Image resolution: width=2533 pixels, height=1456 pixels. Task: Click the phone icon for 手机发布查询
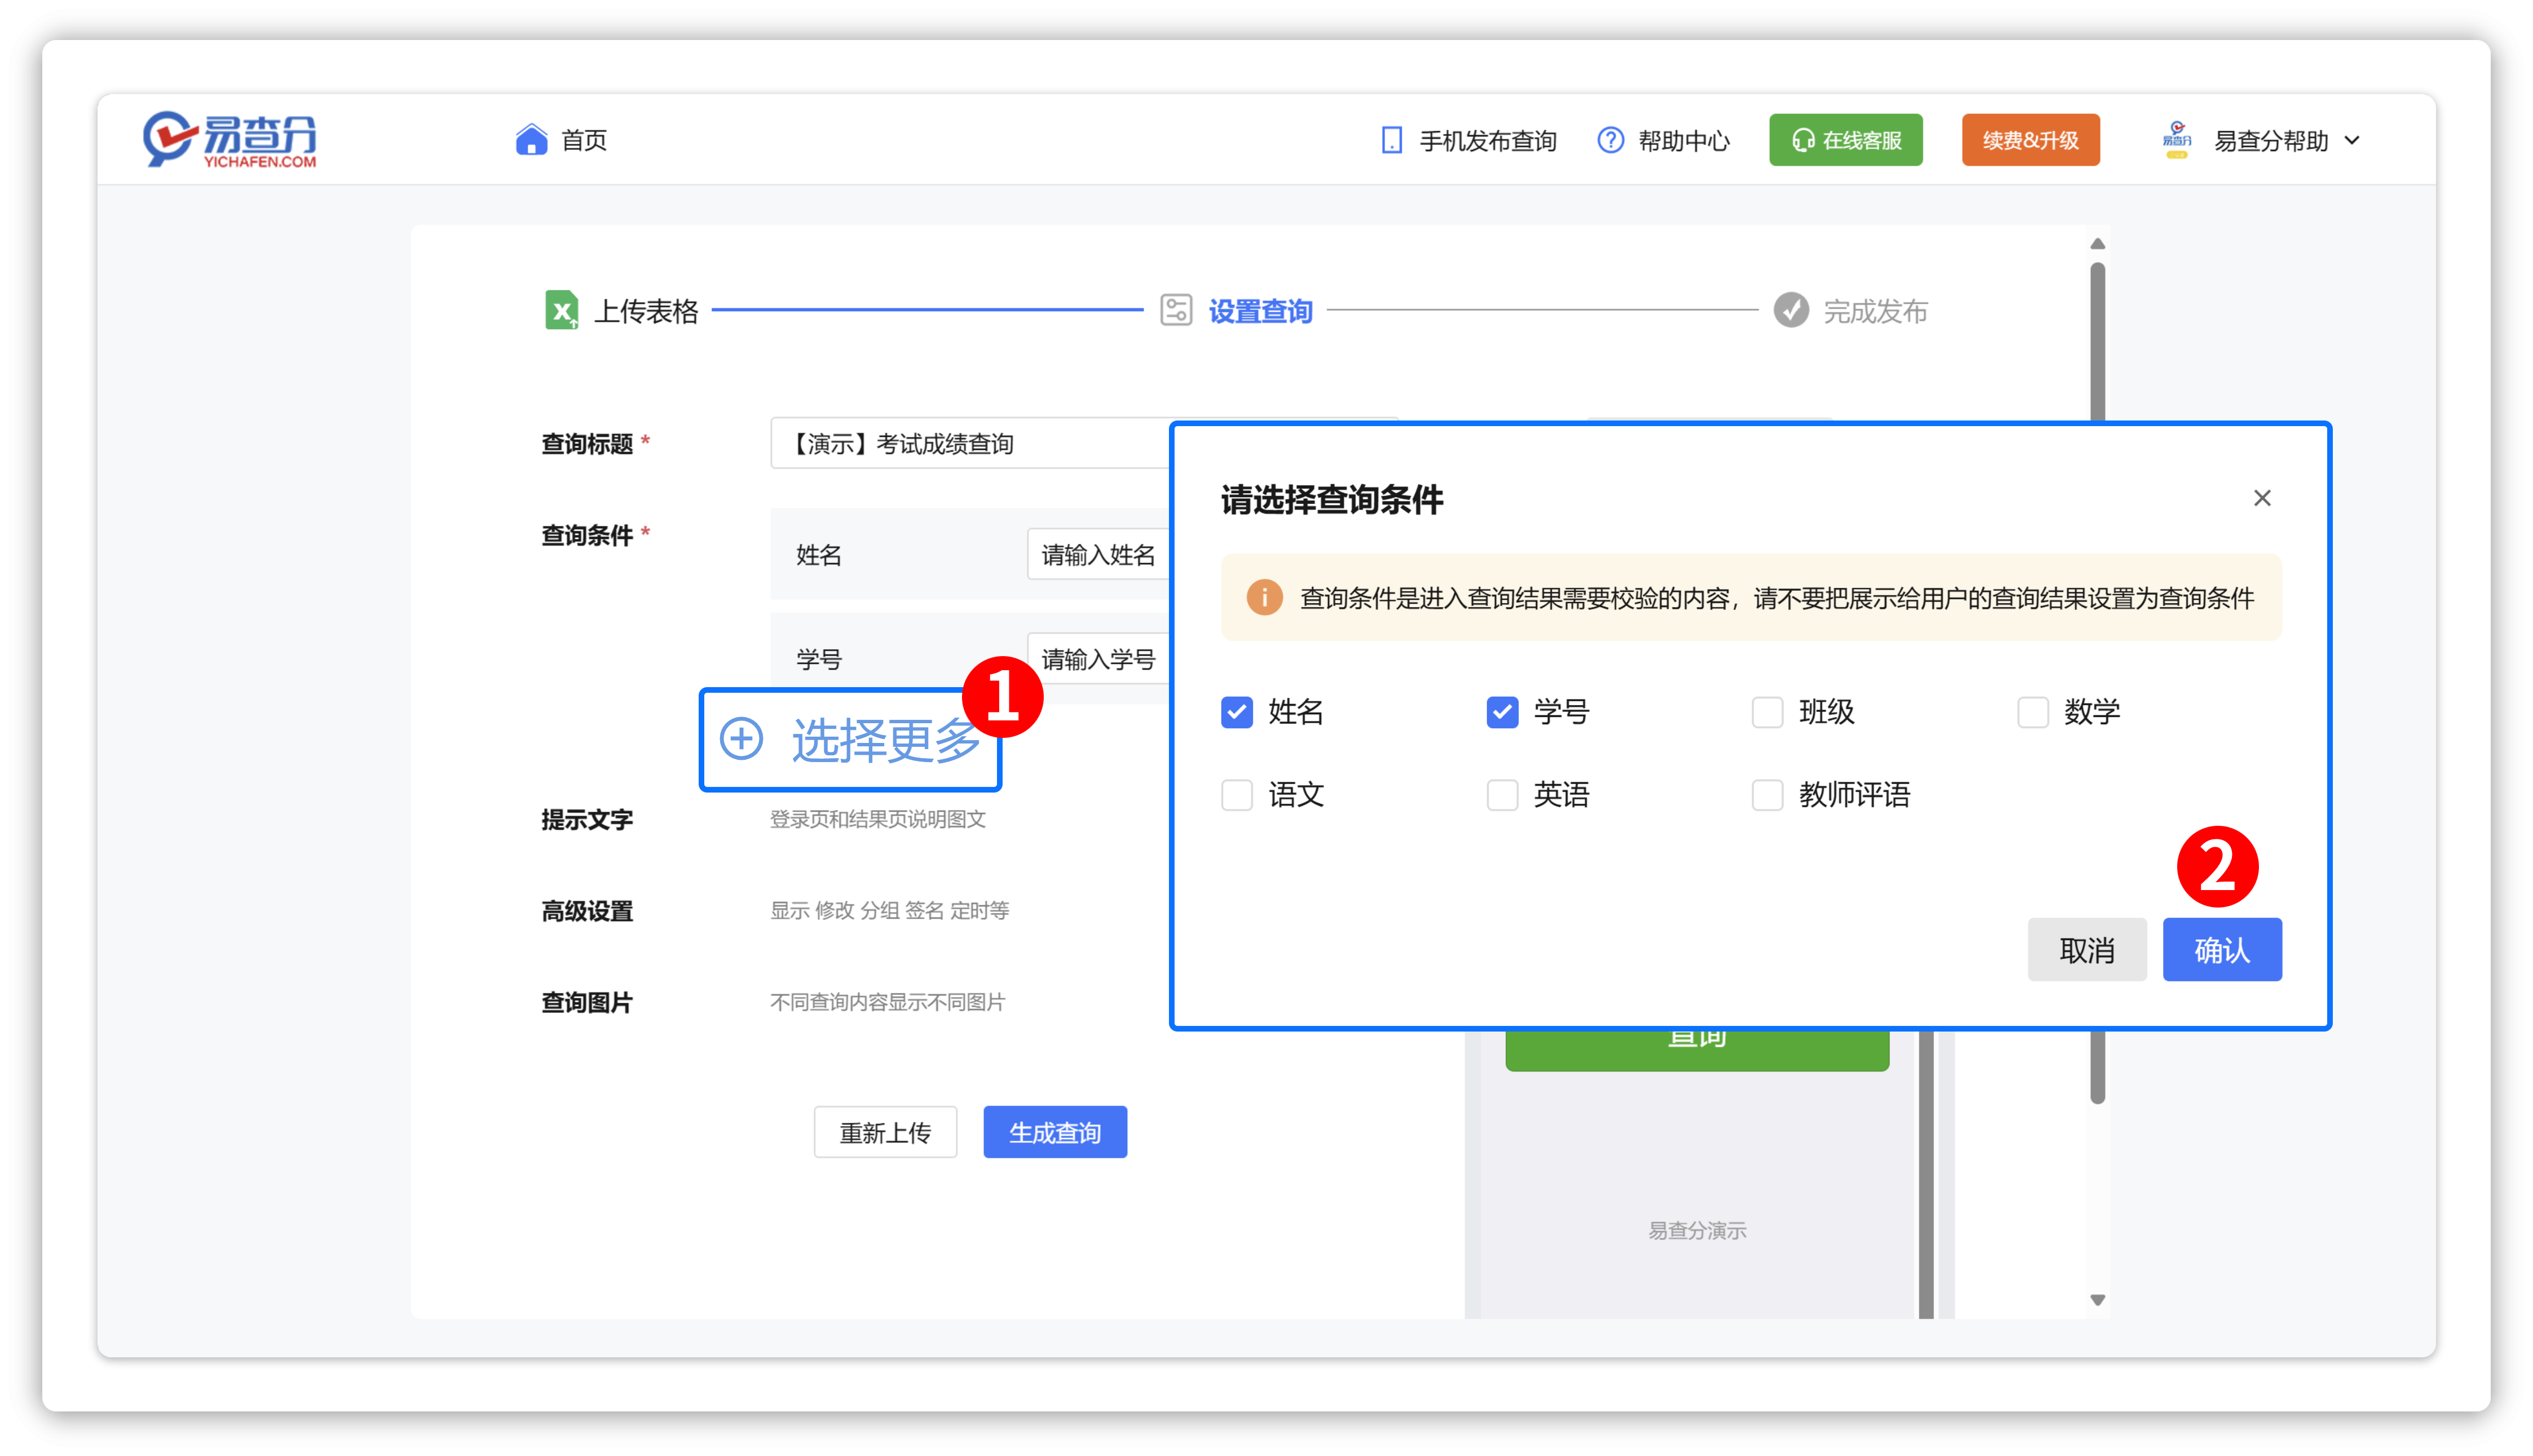click(x=1391, y=140)
